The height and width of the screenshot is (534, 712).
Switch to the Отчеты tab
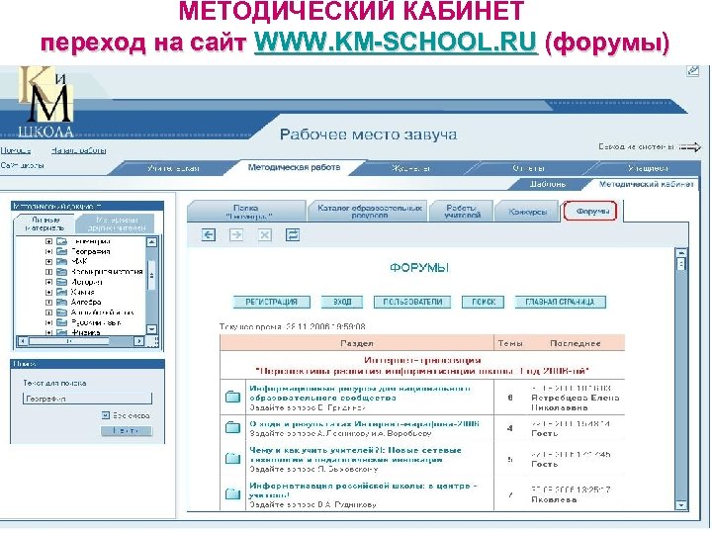[529, 168]
